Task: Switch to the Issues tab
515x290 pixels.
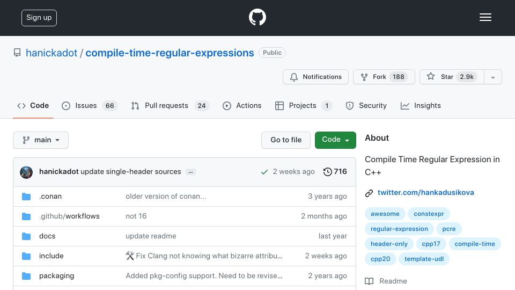Action: 90,106
